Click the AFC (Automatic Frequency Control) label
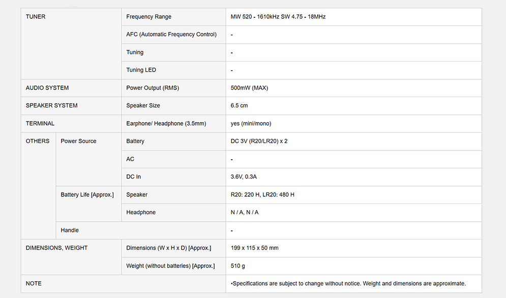The image size is (506, 298). pos(171,35)
